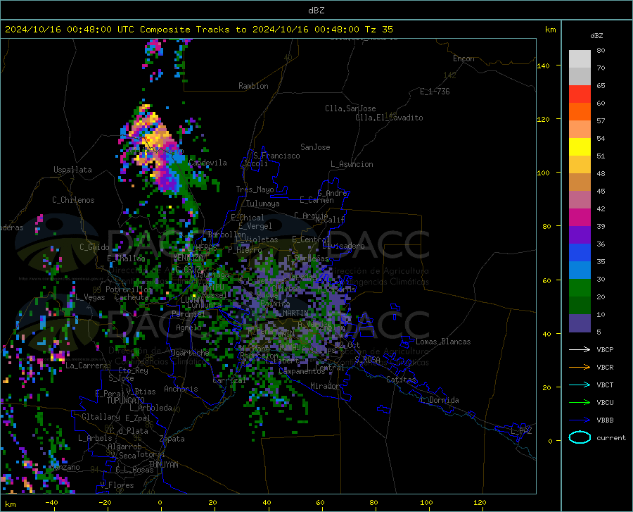Image resolution: width=633 pixels, height=512 pixels.
Task: Click the cyan VBCT arrow legend icon
Action: [580, 385]
